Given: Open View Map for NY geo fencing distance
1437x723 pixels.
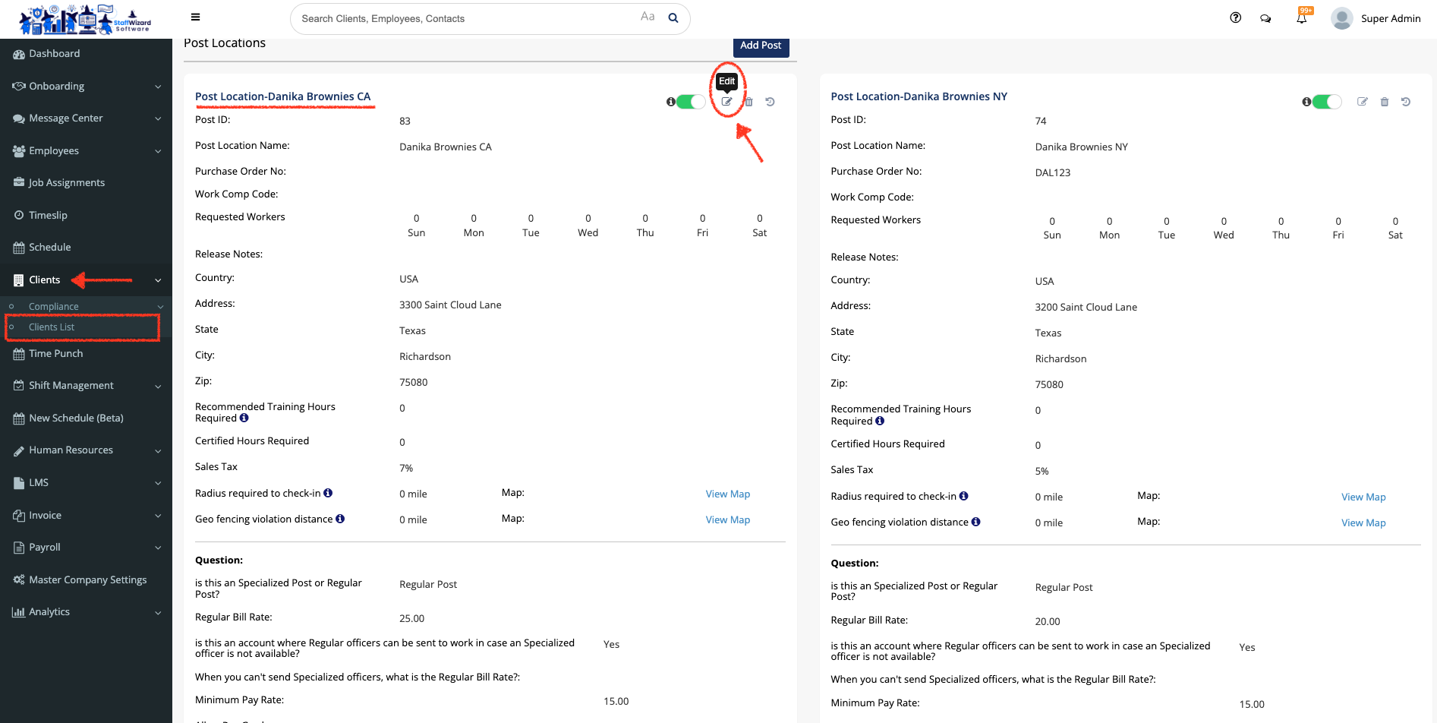Looking at the screenshot, I should pyautogui.click(x=1363, y=523).
